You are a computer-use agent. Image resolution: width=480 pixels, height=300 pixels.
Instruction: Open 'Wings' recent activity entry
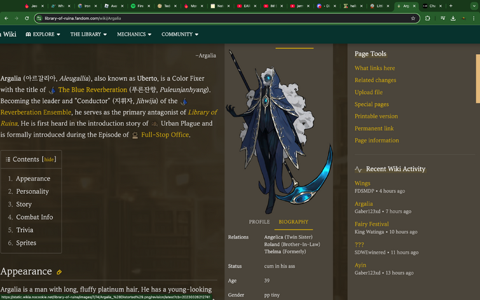[x=362, y=183]
